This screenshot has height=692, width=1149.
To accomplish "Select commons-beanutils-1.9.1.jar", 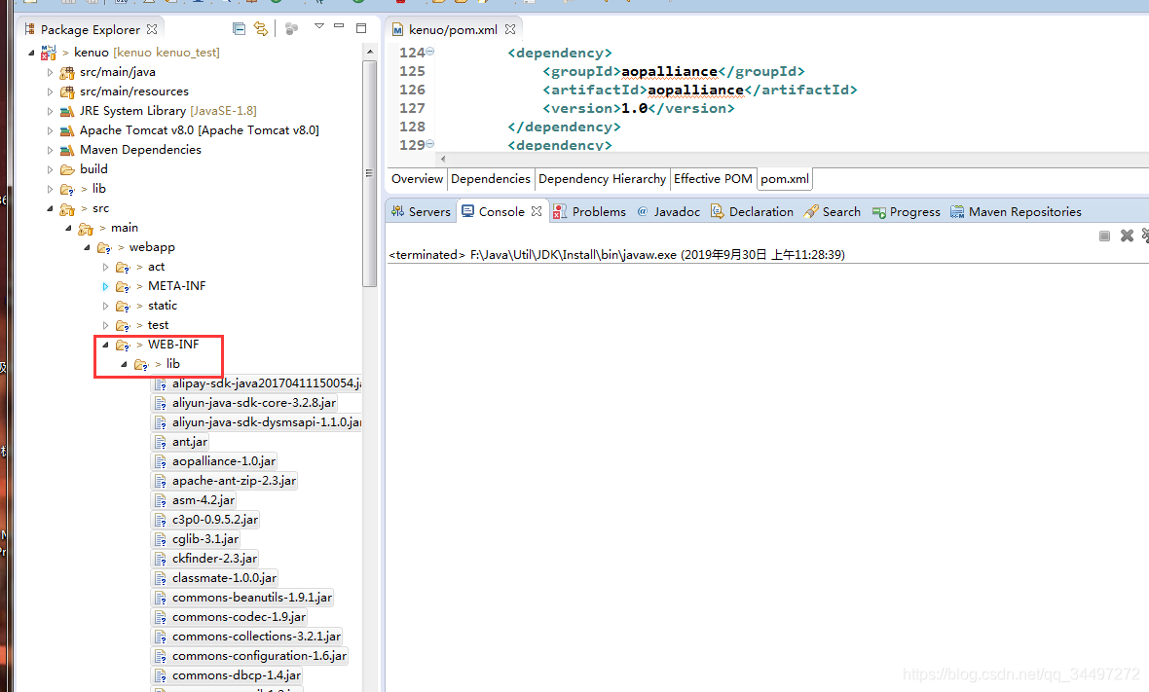I will [243, 598].
